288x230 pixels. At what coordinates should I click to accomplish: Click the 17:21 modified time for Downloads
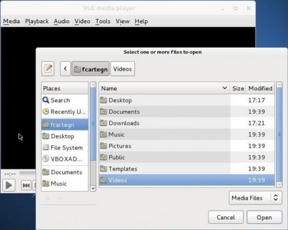pyautogui.click(x=256, y=123)
